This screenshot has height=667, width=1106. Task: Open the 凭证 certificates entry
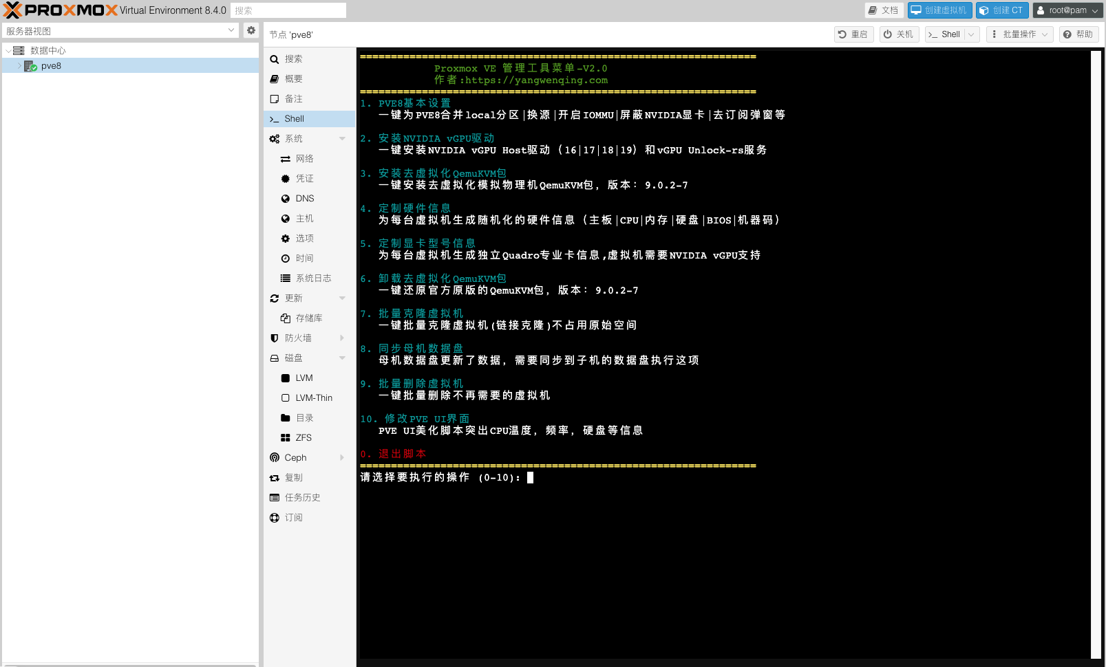click(304, 179)
